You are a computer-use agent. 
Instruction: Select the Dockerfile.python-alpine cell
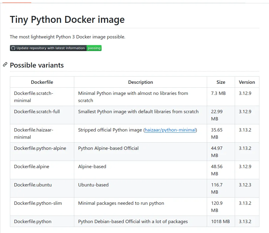click(x=40, y=148)
